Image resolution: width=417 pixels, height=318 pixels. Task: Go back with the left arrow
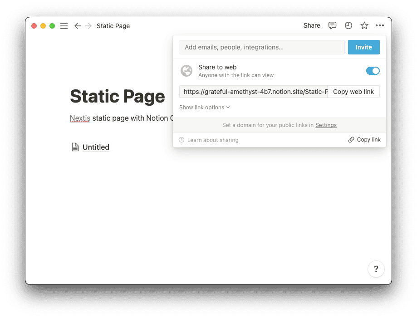[x=78, y=26]
